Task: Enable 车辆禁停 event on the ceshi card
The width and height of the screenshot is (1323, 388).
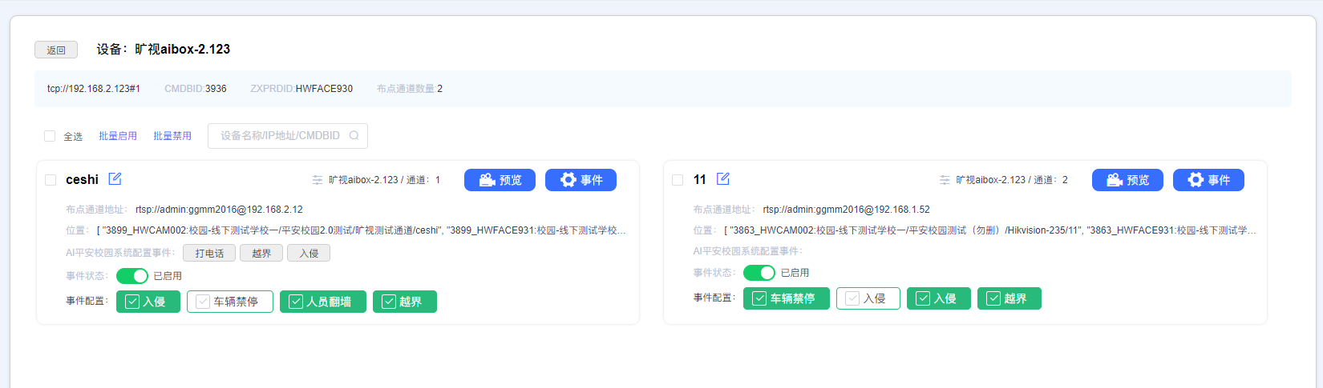Action: pyautogui.click(x=229, y=302)
